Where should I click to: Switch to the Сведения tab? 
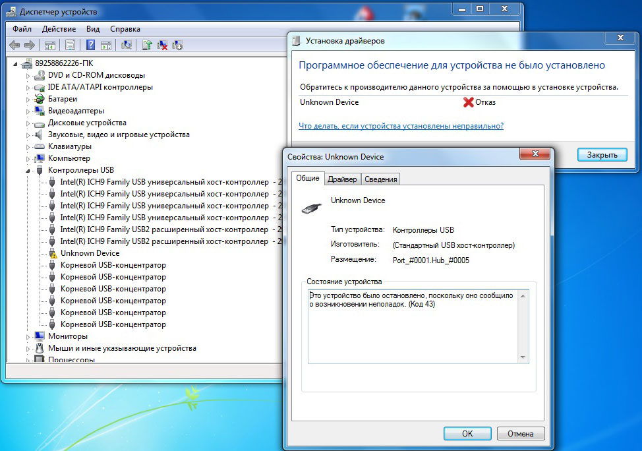point(381,179)
